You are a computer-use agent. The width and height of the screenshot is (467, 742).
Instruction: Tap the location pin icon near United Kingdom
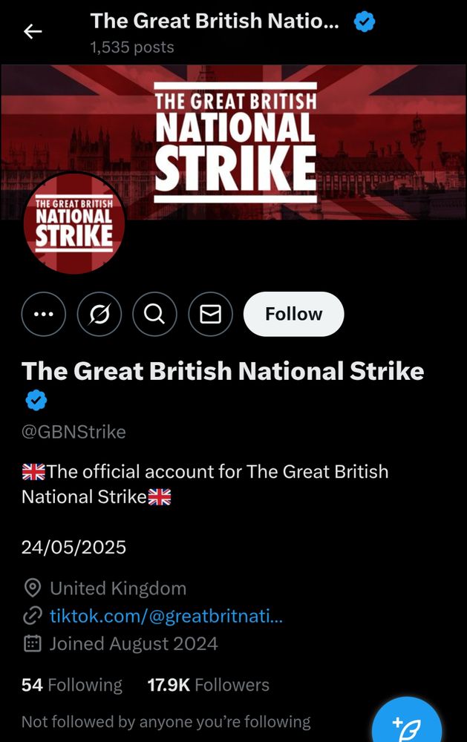[x=31, y=588]
